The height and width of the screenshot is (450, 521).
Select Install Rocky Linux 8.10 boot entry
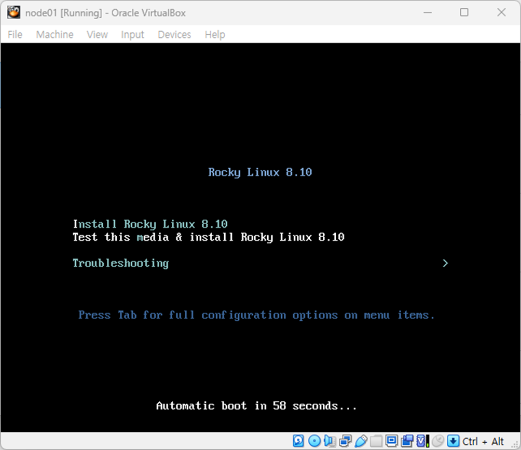150,224
